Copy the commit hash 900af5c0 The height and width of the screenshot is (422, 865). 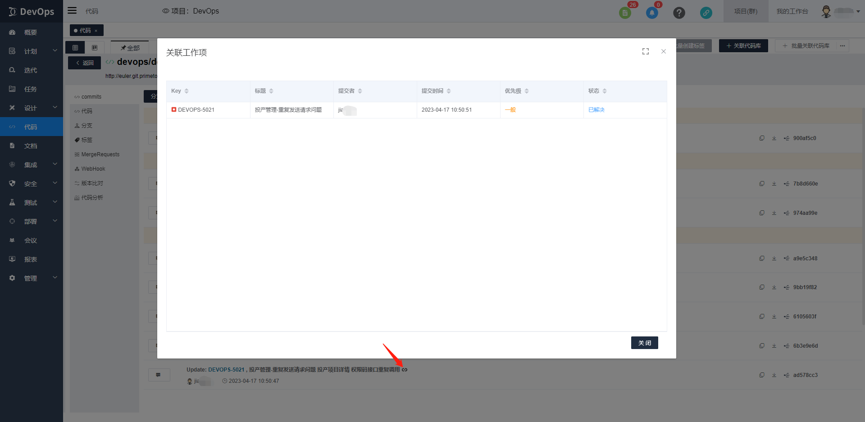pyautogui.click(x=762, y=138)
